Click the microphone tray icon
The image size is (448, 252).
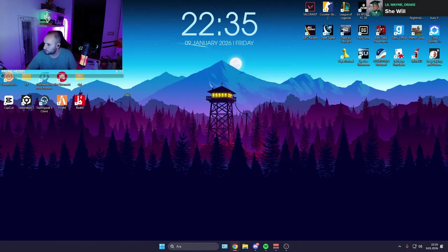pos(407,246)
